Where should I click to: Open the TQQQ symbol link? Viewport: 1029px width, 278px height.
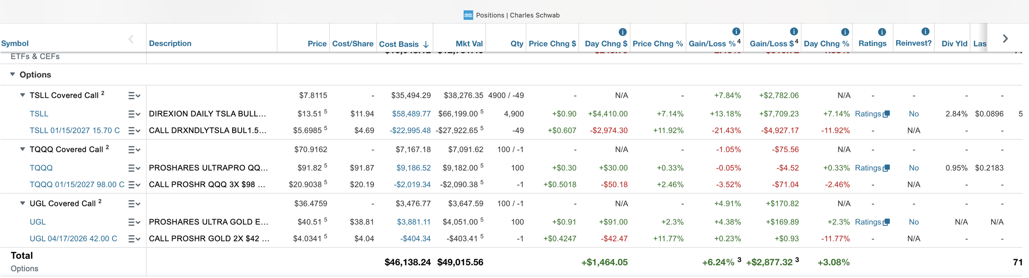coord(41,168)
